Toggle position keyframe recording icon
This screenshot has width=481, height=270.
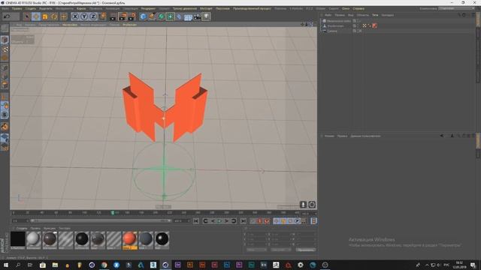tap(276, 221)
